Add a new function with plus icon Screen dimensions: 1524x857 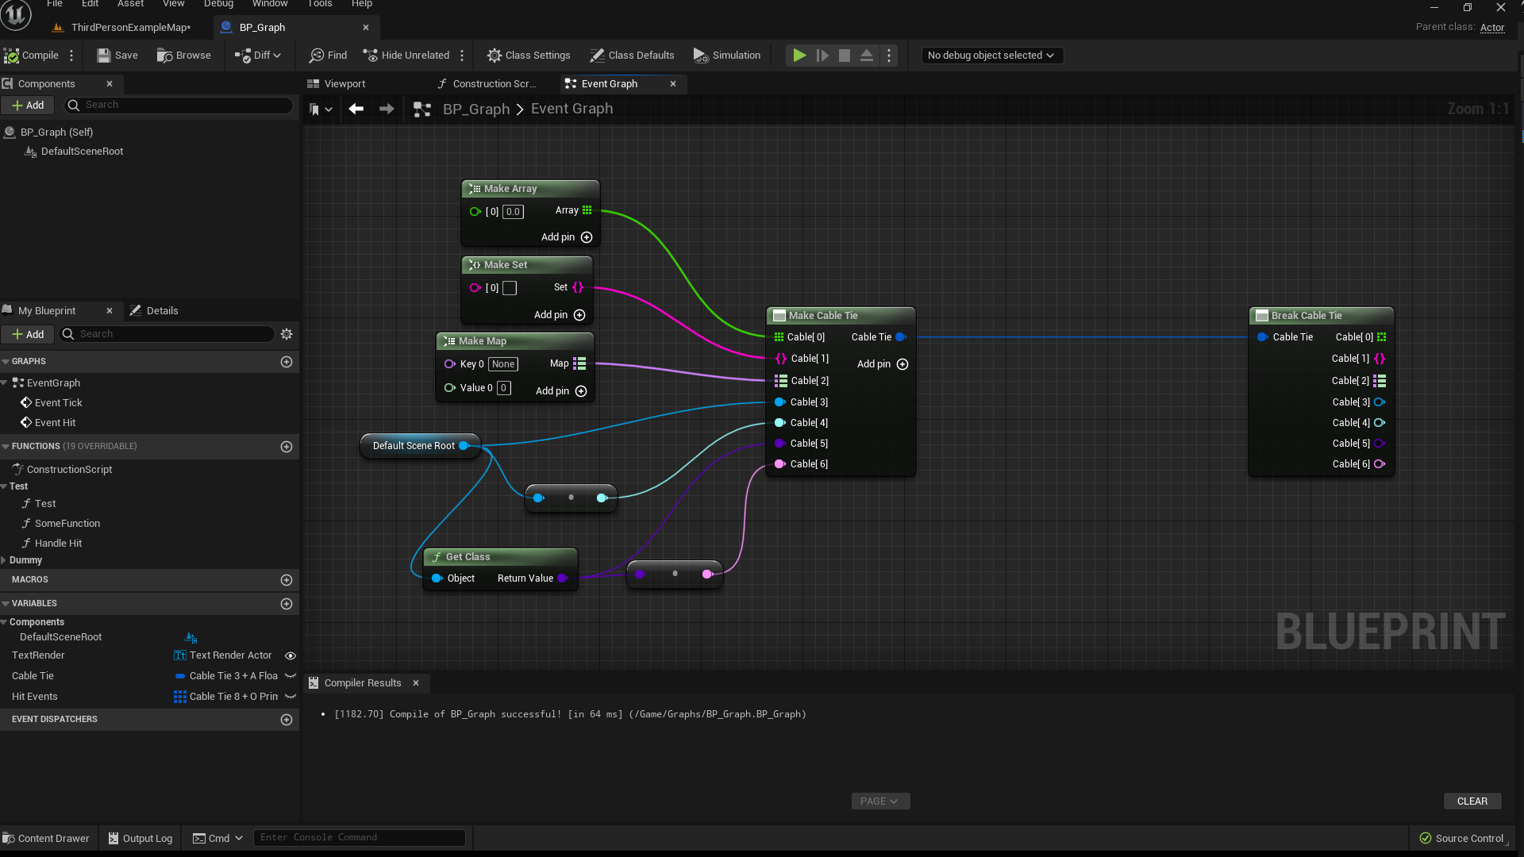pos(287,447)
